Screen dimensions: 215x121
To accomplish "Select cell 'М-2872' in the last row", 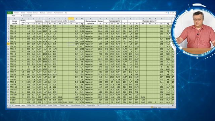I will 15,102.
